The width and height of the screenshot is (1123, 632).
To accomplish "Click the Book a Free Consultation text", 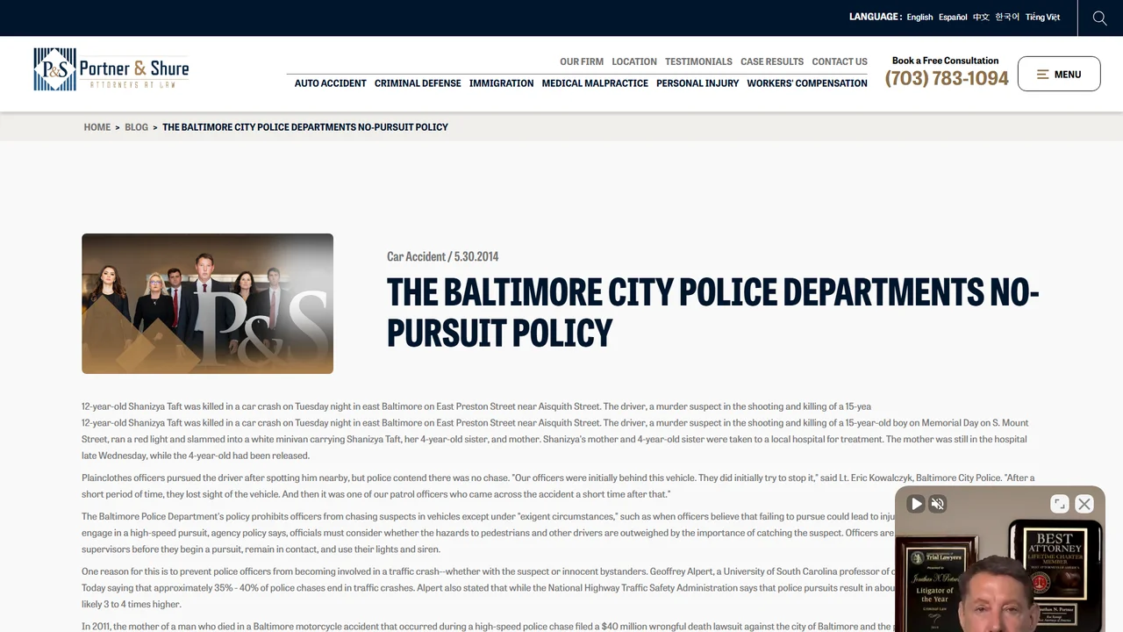I will coord(946,61).
